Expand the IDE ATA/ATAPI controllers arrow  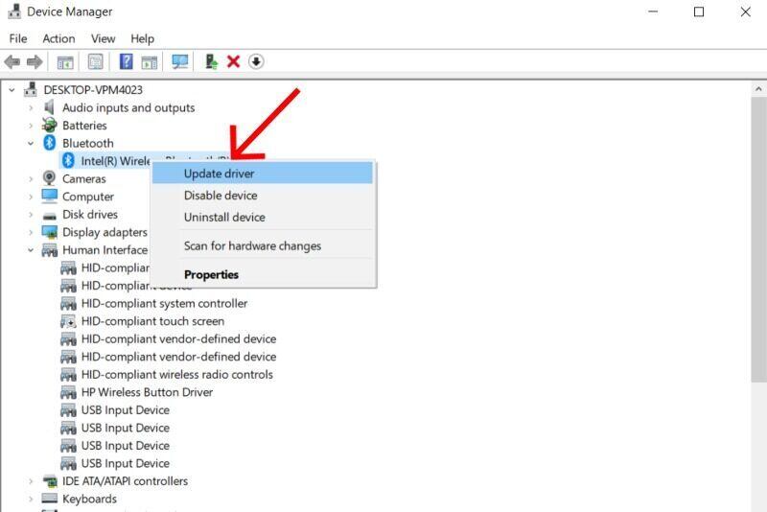tap(31, 481)
